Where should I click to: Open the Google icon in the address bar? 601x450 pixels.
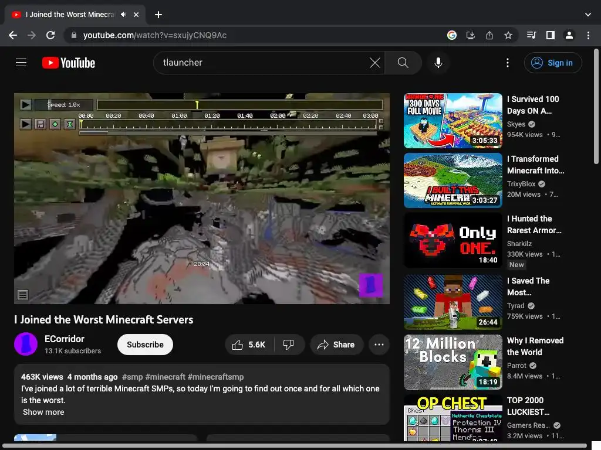pos(452,35)
